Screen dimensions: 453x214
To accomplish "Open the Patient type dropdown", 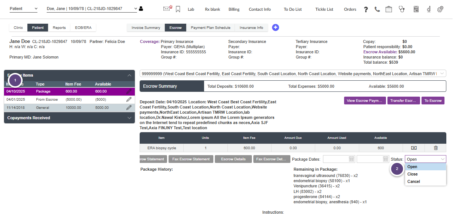I will 23,9.
